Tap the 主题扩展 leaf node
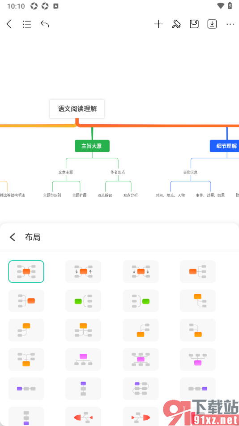239x426 pixels. point(80,195)
